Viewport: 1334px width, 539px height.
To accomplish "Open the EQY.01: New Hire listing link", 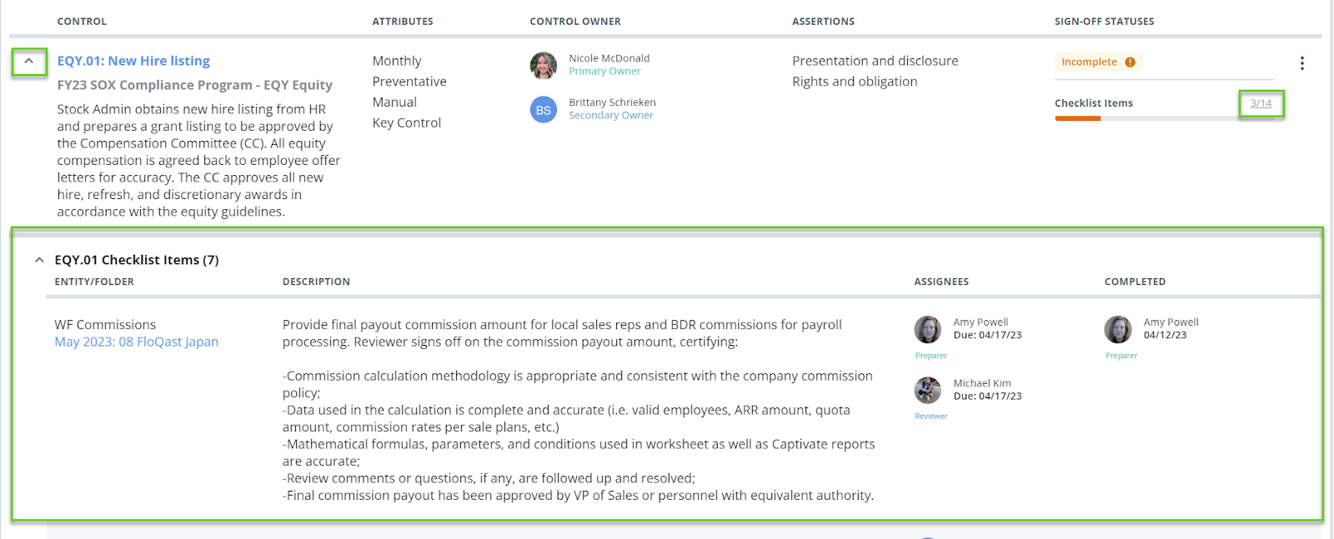I will [x=133, y=61].
